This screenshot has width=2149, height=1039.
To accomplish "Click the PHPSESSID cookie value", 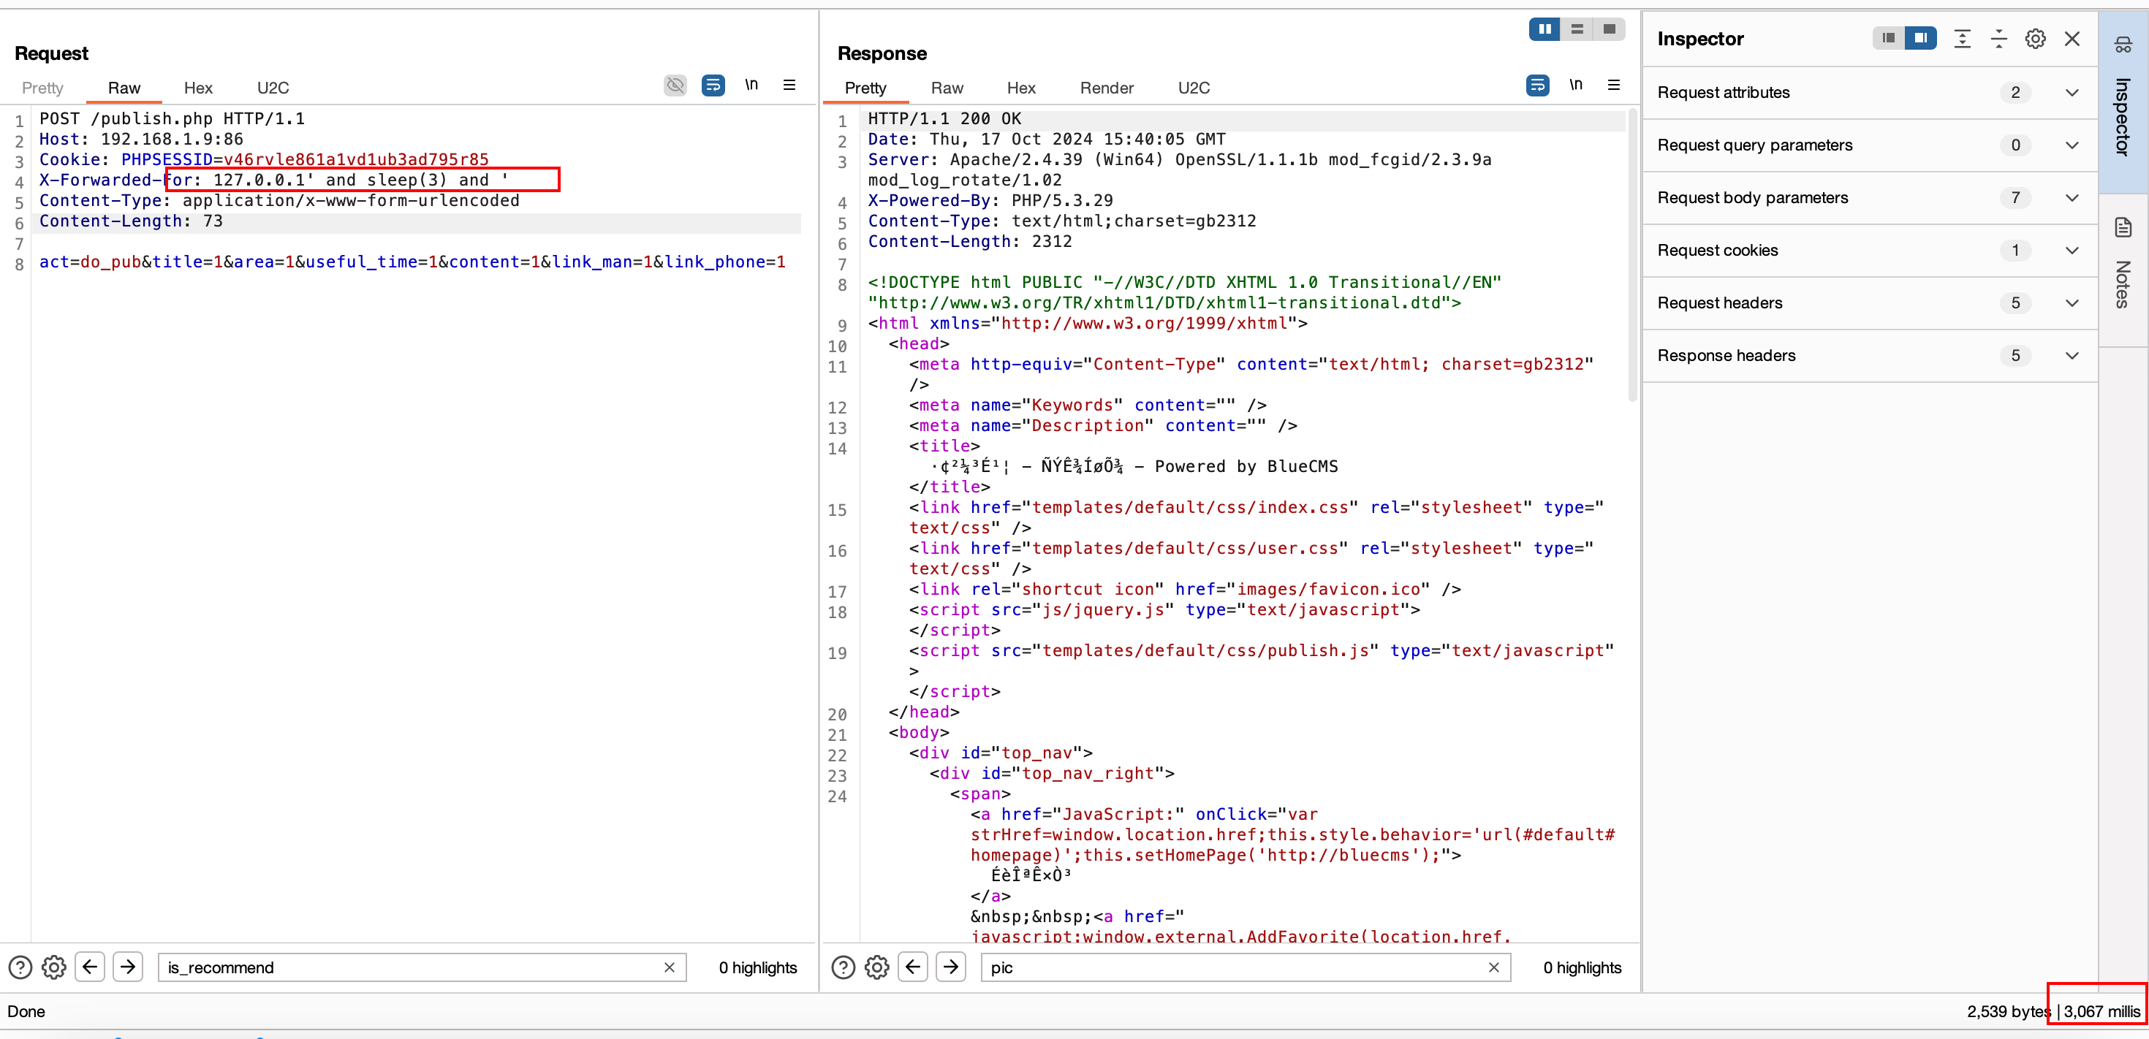I will [x=356, y=159].
